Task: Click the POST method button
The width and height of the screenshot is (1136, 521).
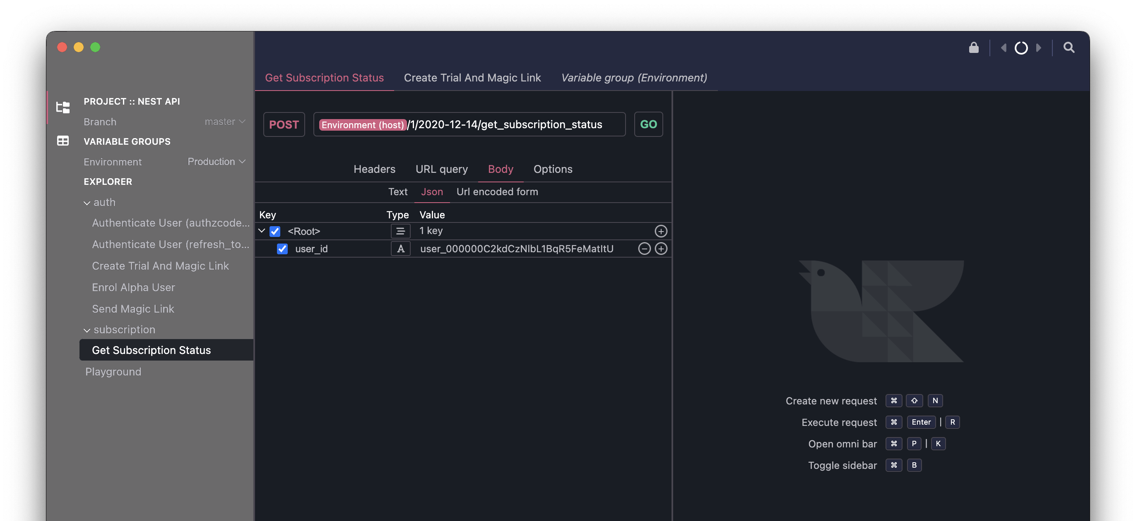Action: coord(284,124)
